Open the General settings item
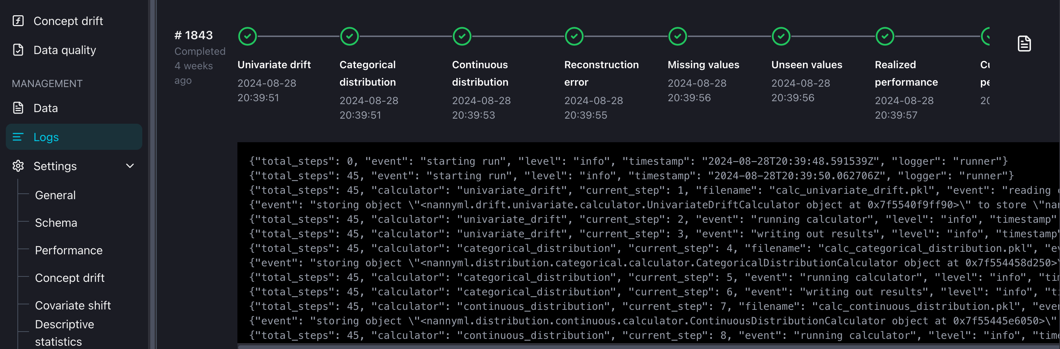1060x349 pixels. [55, 195]
